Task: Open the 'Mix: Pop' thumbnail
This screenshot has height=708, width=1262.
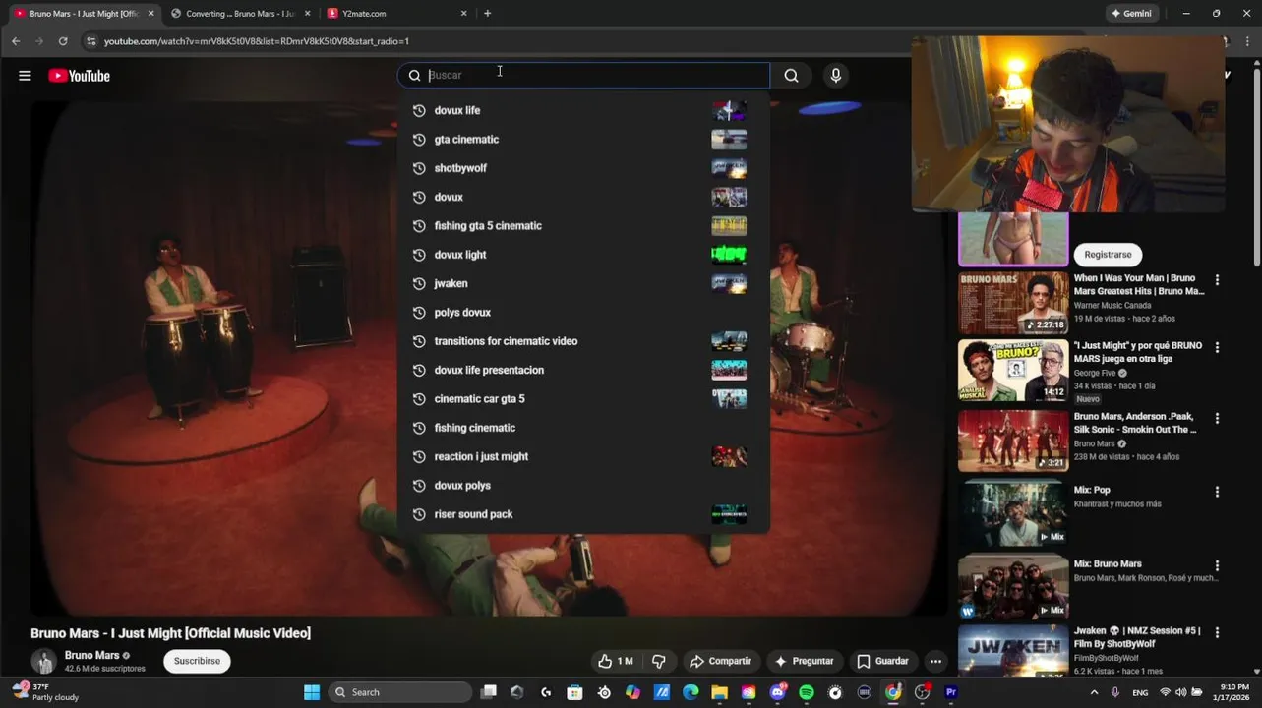Action: (1013, 513)
